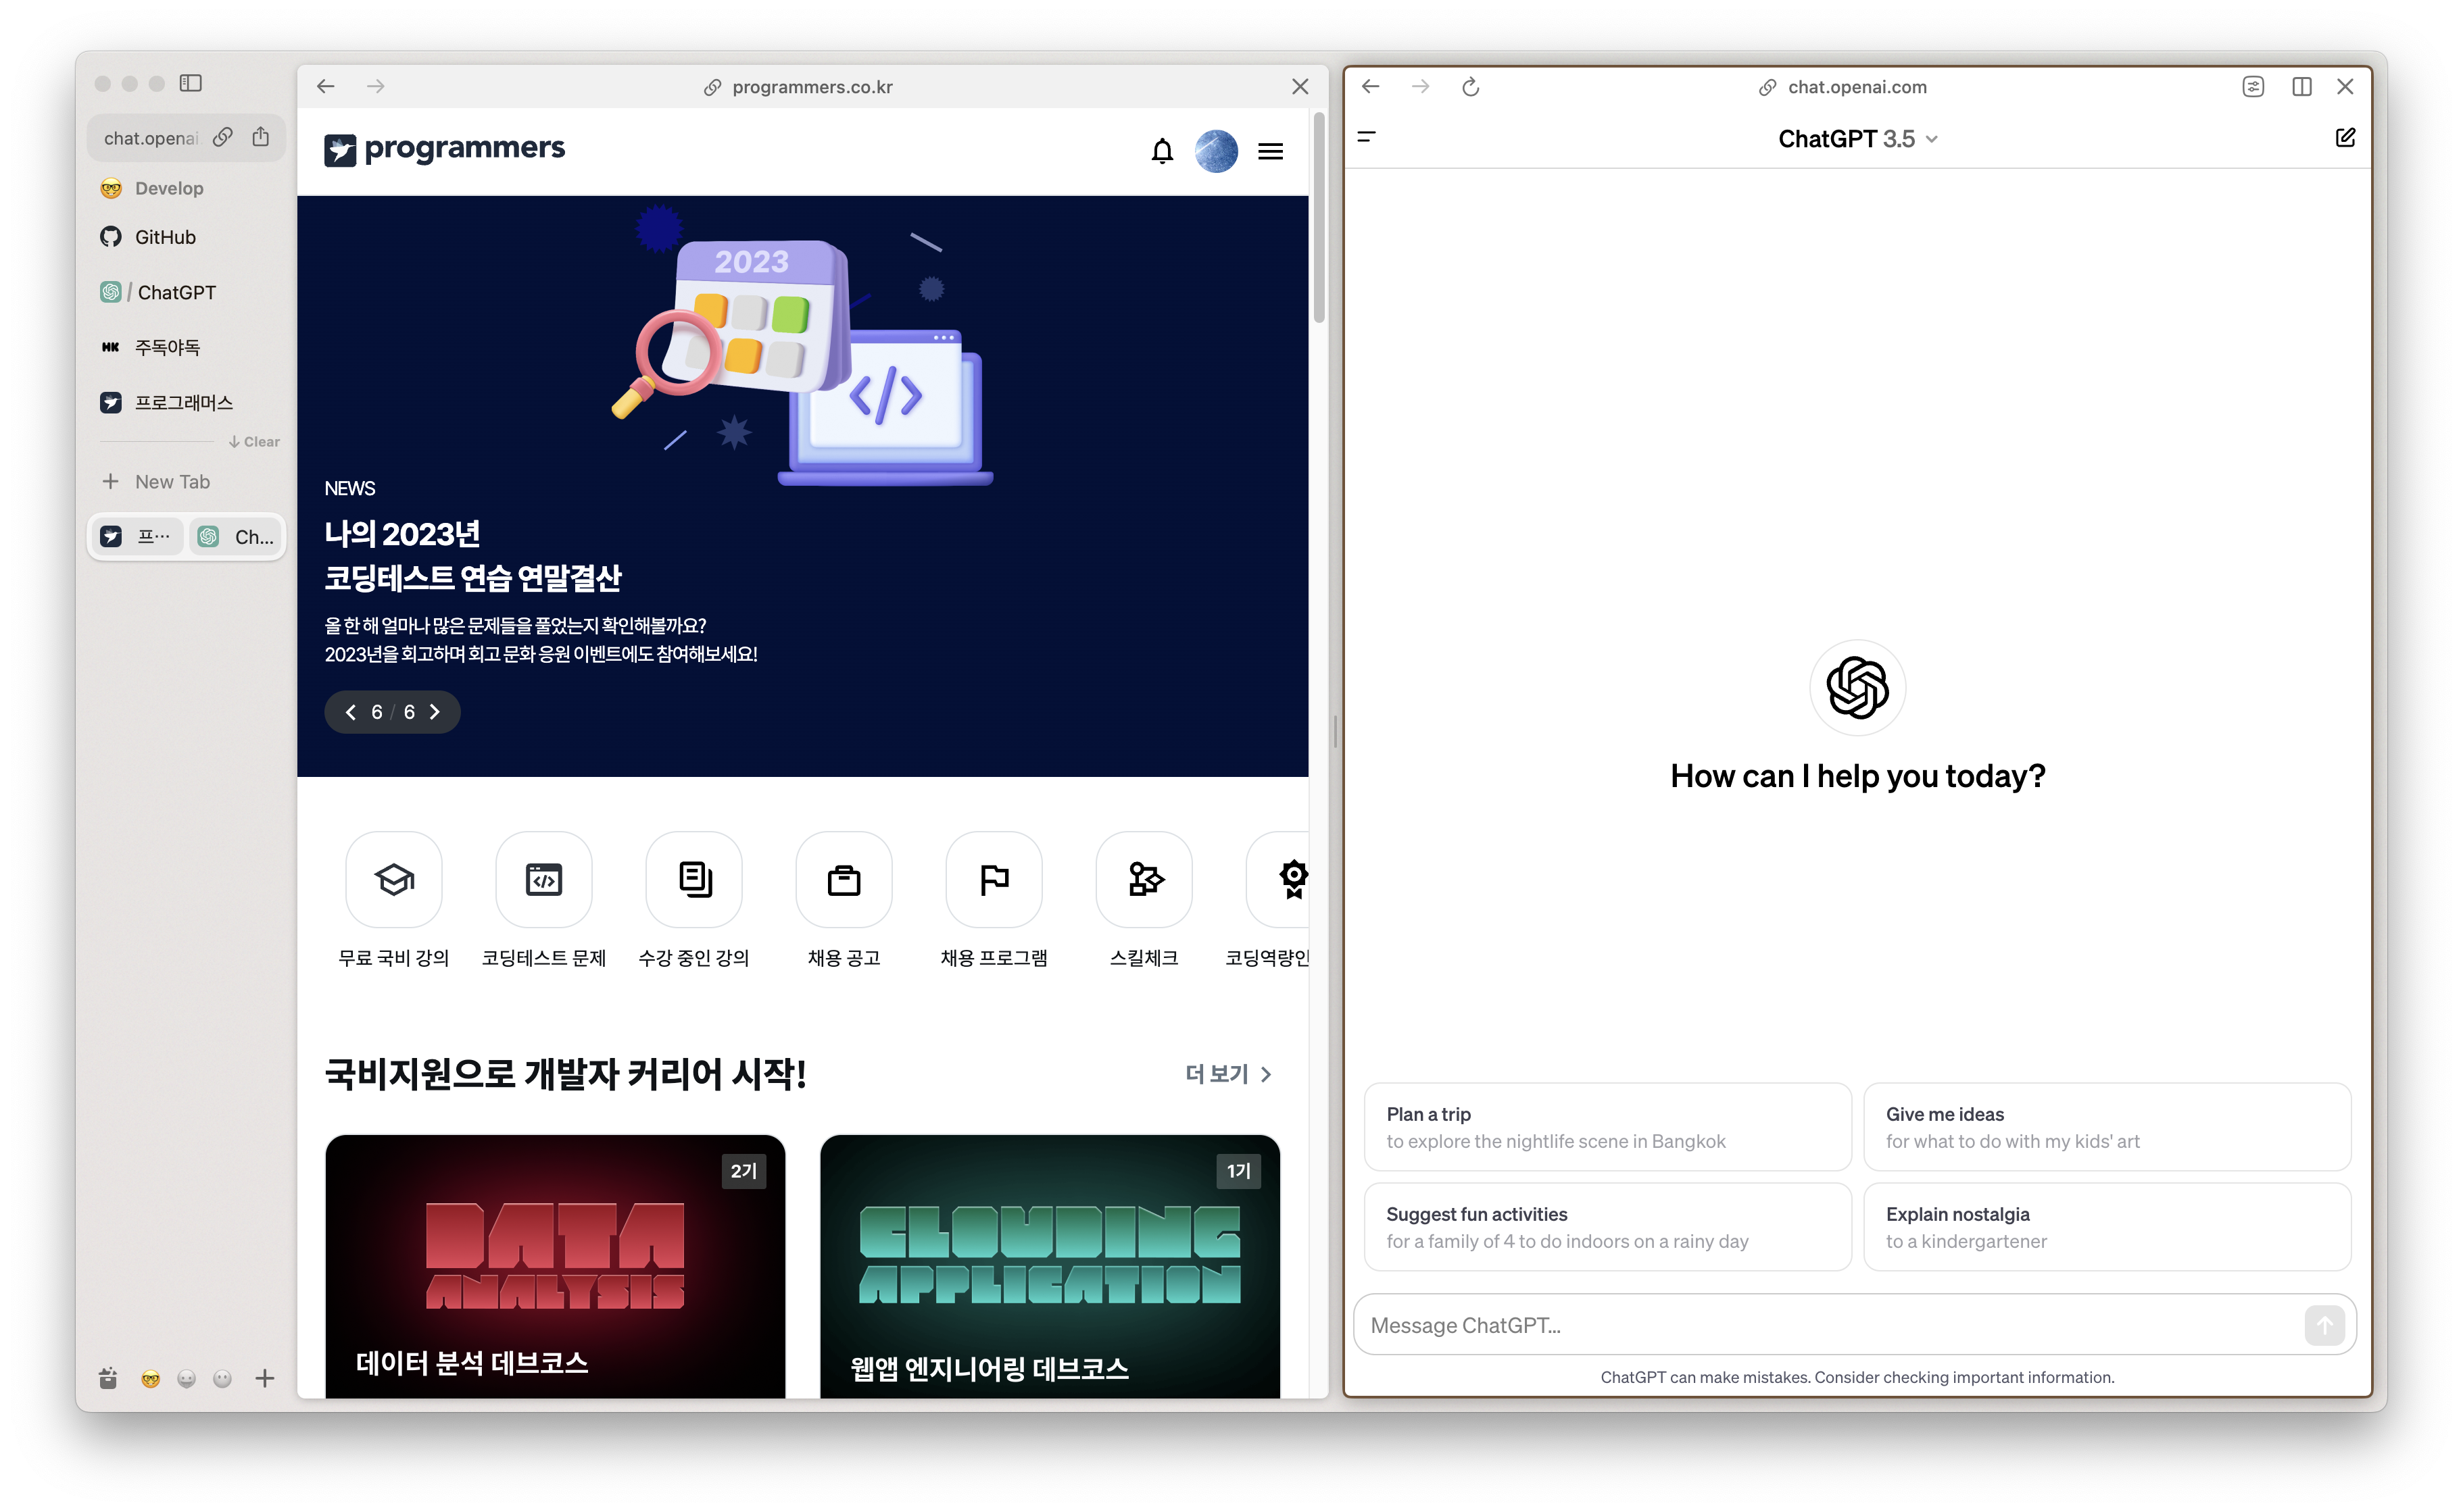Go forward in the programmers pane
This screenshot has width=2463, height=1512.
coord(376,86)
